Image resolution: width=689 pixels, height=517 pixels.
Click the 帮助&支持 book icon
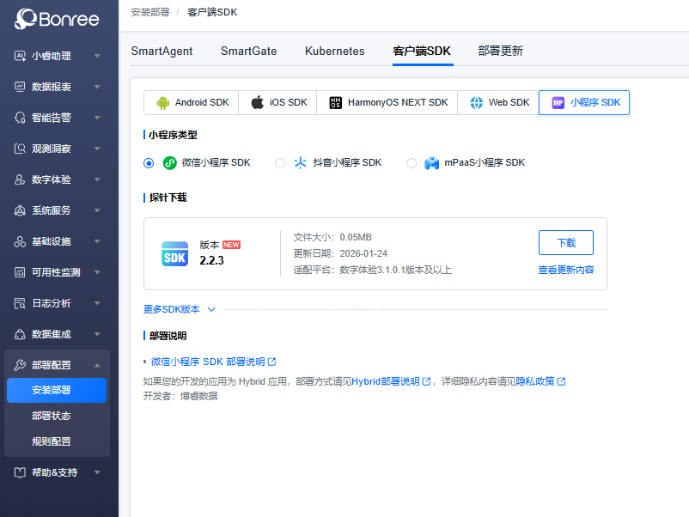20,472
